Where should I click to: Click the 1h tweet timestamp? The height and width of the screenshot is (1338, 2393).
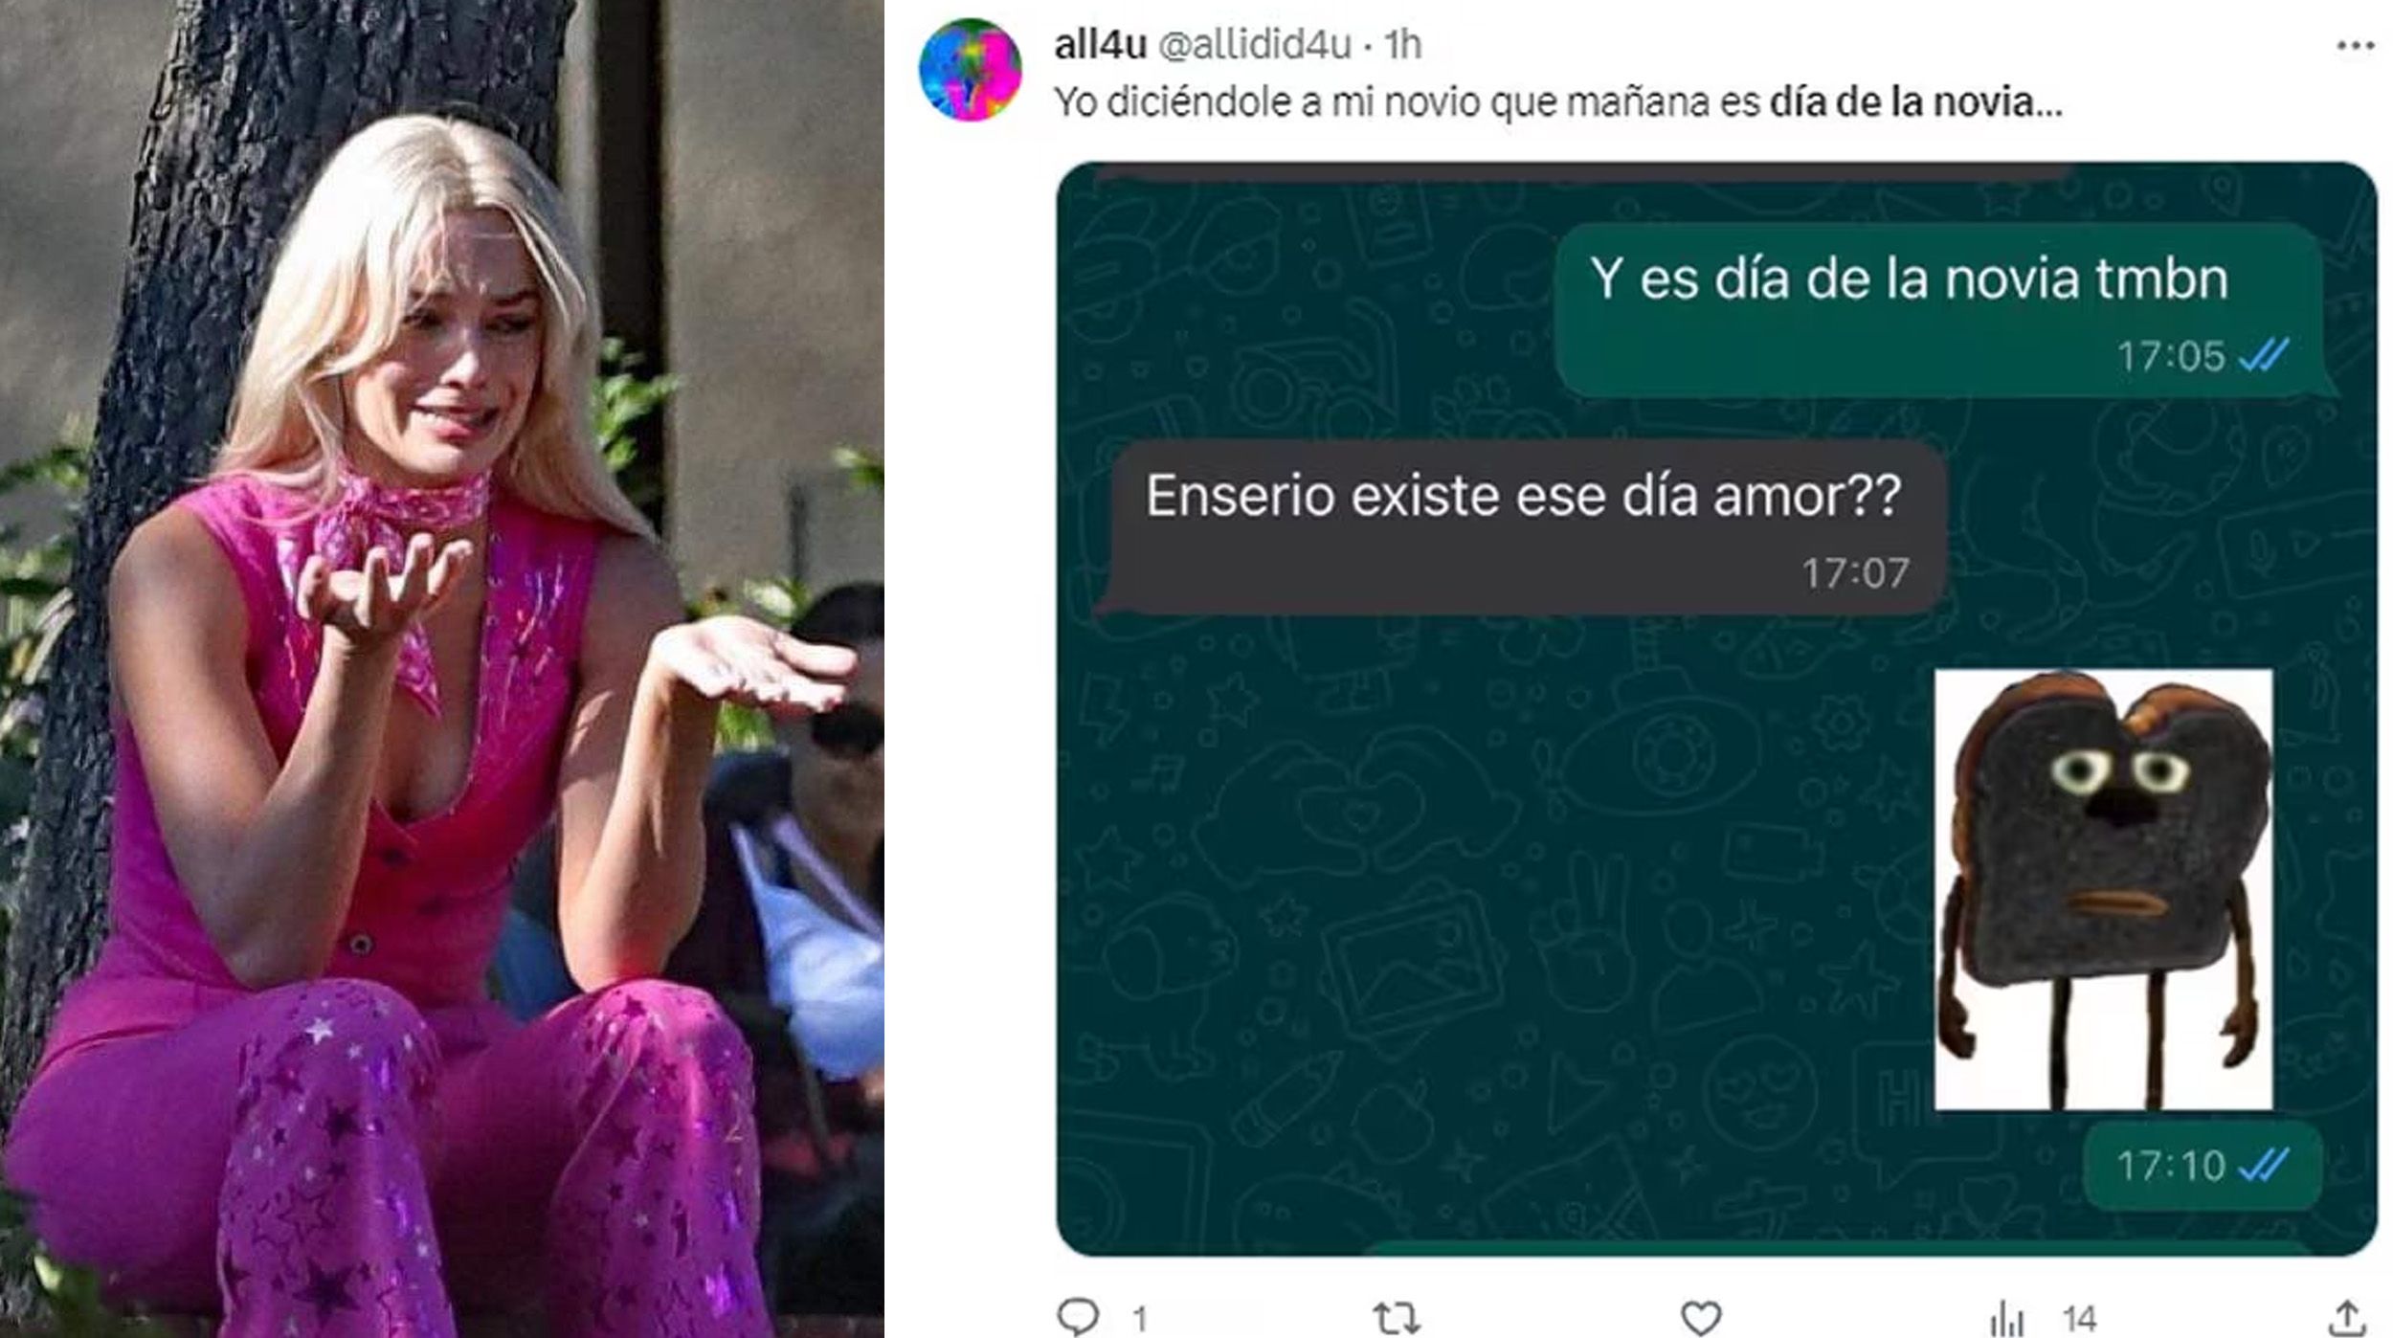(x=1402, y=44)
